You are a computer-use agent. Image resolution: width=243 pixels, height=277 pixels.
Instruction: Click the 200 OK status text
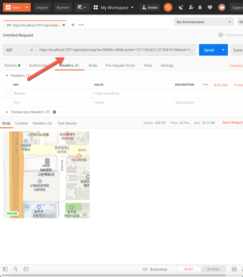[160, 123]
